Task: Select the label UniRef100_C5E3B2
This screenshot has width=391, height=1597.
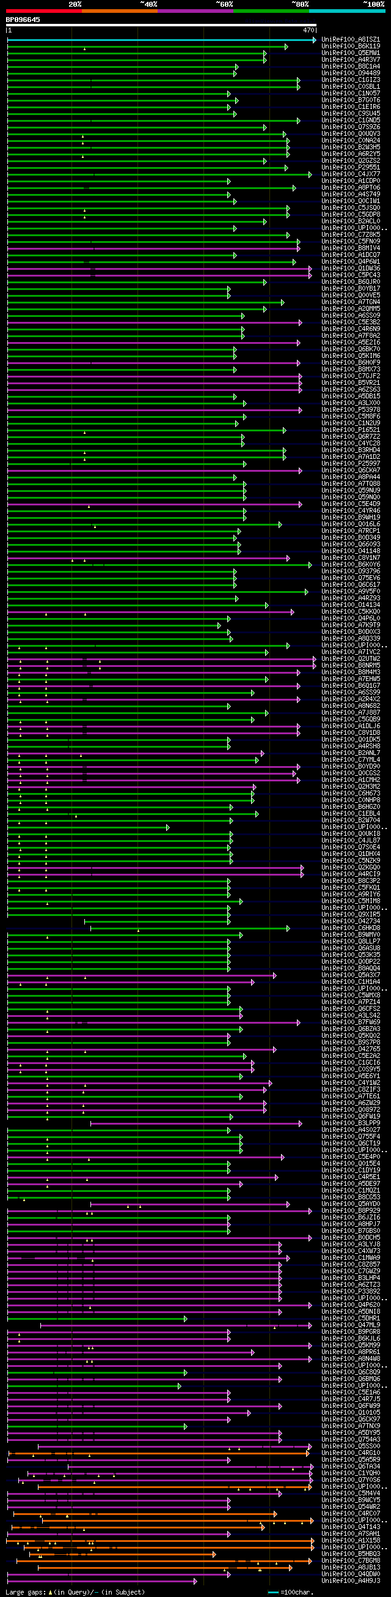Action: 351,322
